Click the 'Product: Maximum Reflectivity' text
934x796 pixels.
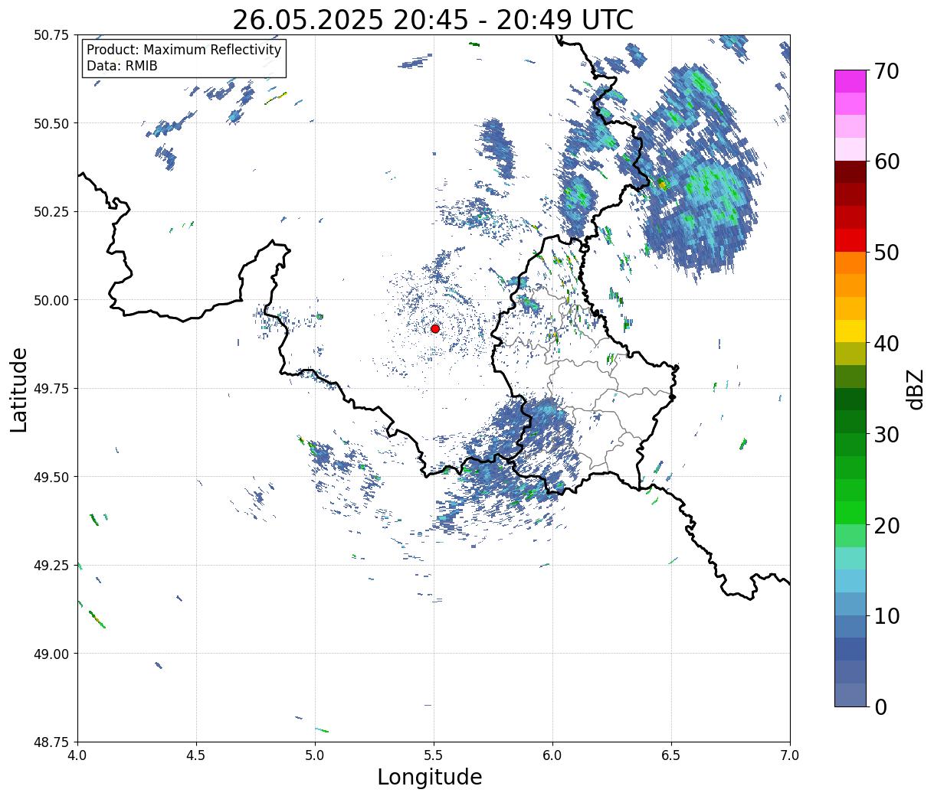click(x=184, y=50)
